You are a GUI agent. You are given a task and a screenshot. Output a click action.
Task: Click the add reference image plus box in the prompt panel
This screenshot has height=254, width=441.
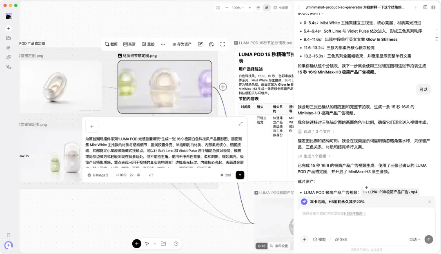[x=92, y=126]
